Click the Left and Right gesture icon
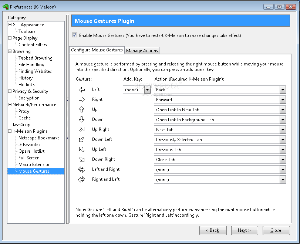This screenshot has height=244, width=300. (x=82, y=169)
